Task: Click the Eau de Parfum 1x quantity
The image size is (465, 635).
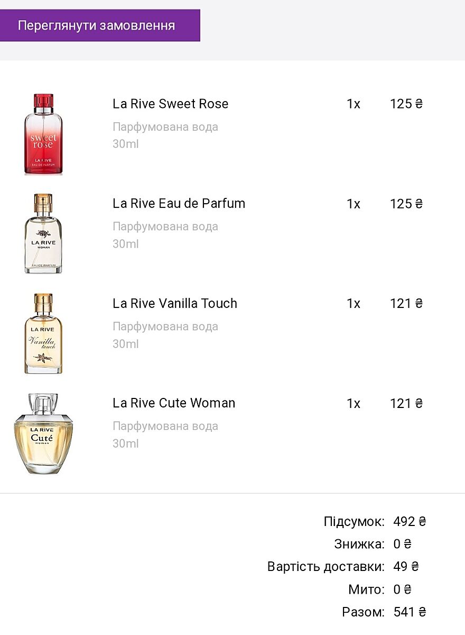Action: (x=354, y=204)
